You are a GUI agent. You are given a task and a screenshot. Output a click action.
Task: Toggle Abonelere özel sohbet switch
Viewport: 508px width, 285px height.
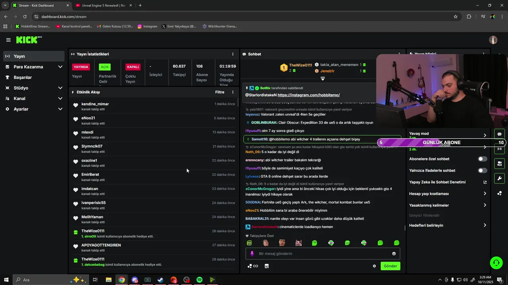point(483,159)
